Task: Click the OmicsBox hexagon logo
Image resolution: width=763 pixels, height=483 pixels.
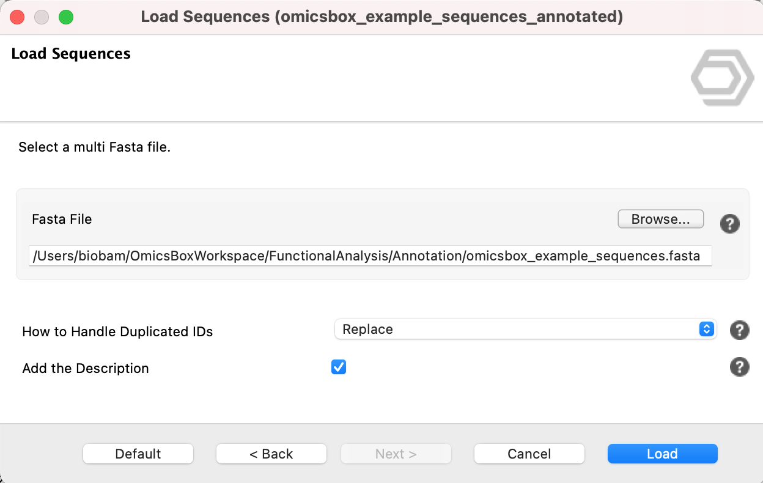Action: click(x=722, y=78)
